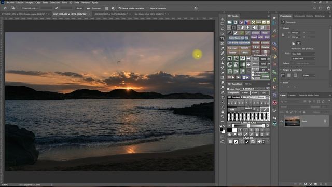The image size is (332, 187).
Task: Switch to the Propiedades tab
Action: (286, 16)
